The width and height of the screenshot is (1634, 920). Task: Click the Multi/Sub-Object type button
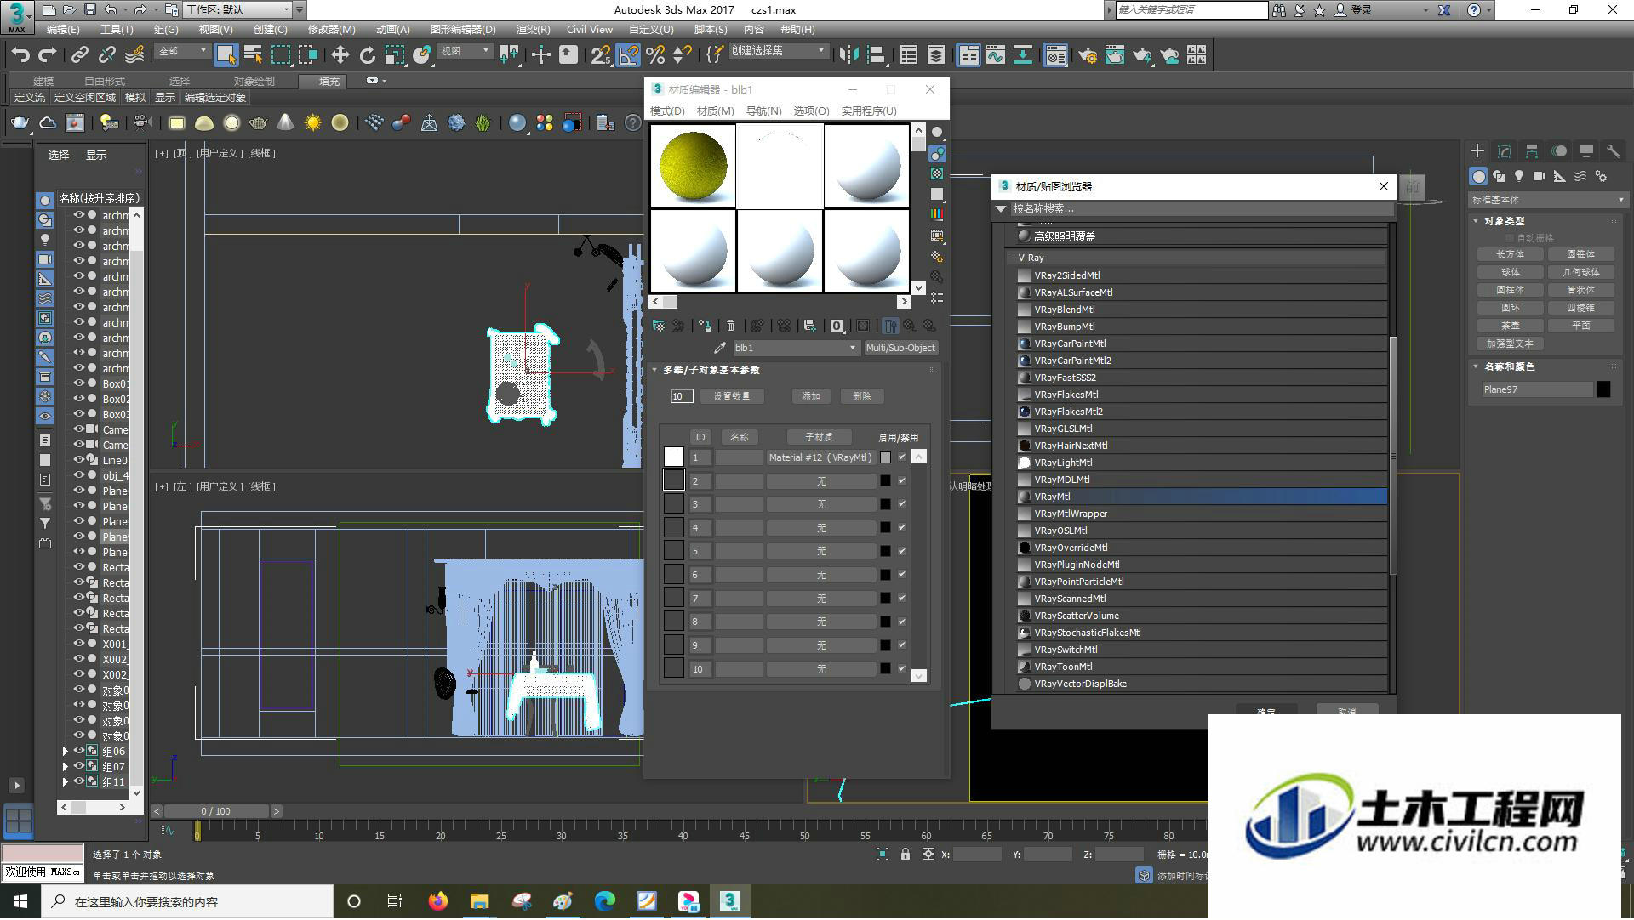pos(900,348)
